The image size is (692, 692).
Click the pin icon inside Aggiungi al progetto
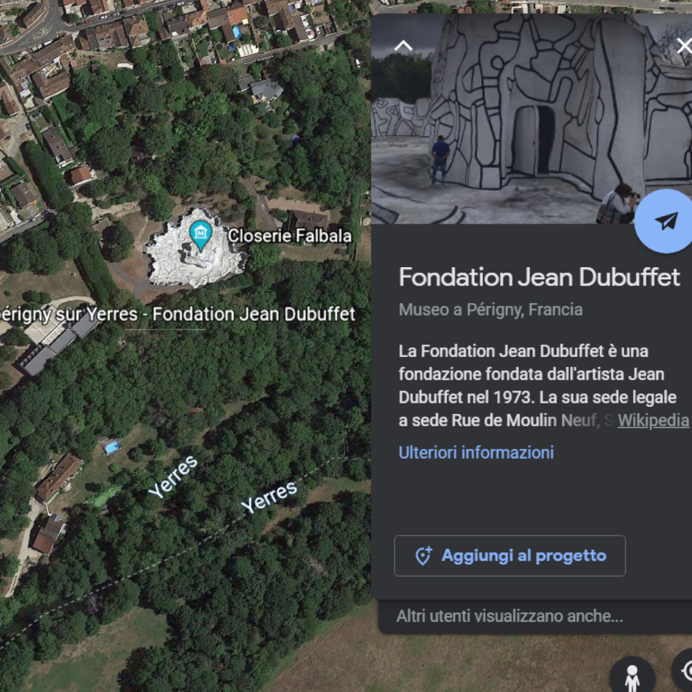point(424,556)
